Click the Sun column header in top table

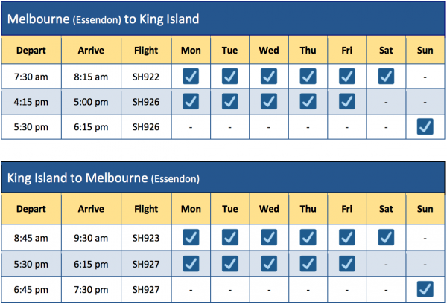[x=425, y=51]
